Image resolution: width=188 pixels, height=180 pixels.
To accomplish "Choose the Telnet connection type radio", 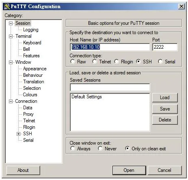I will pyautogui.click(x=95, y=61).
